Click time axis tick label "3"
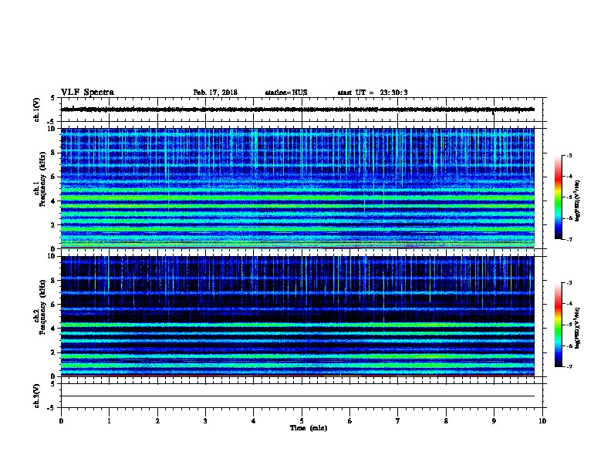 pyautogui.click(x=205, y=421)
